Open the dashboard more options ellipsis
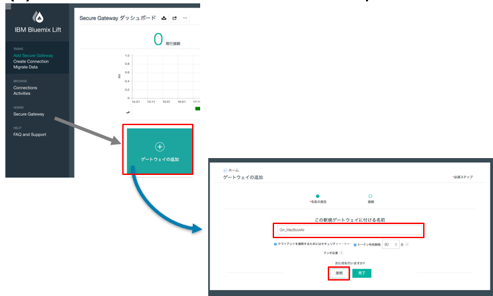The image size is (493, 296). [x=185, y=18]
